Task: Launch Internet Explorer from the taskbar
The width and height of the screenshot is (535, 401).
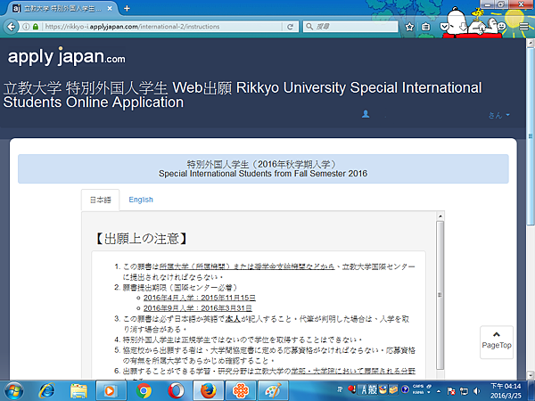Action: 46,391
